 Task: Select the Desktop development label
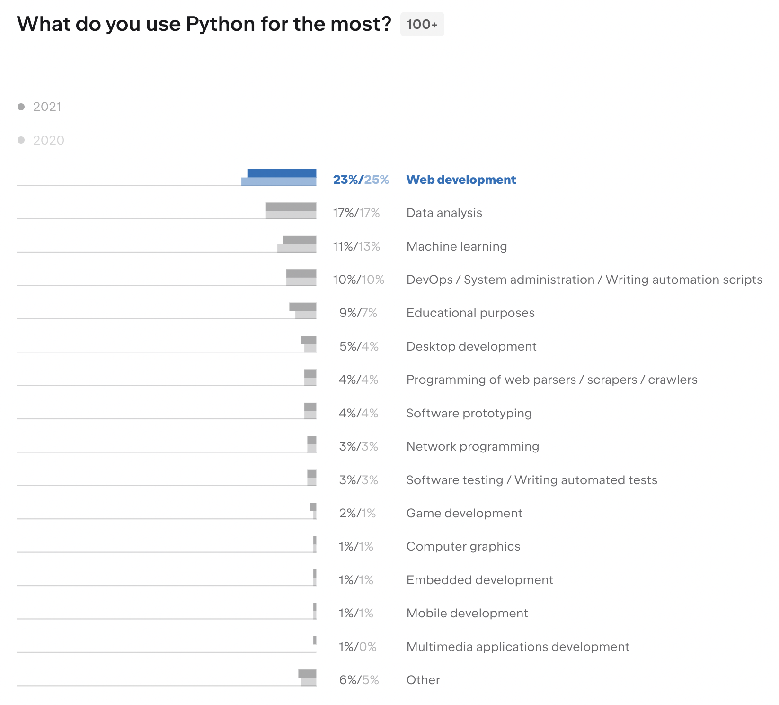coord(471,346)
